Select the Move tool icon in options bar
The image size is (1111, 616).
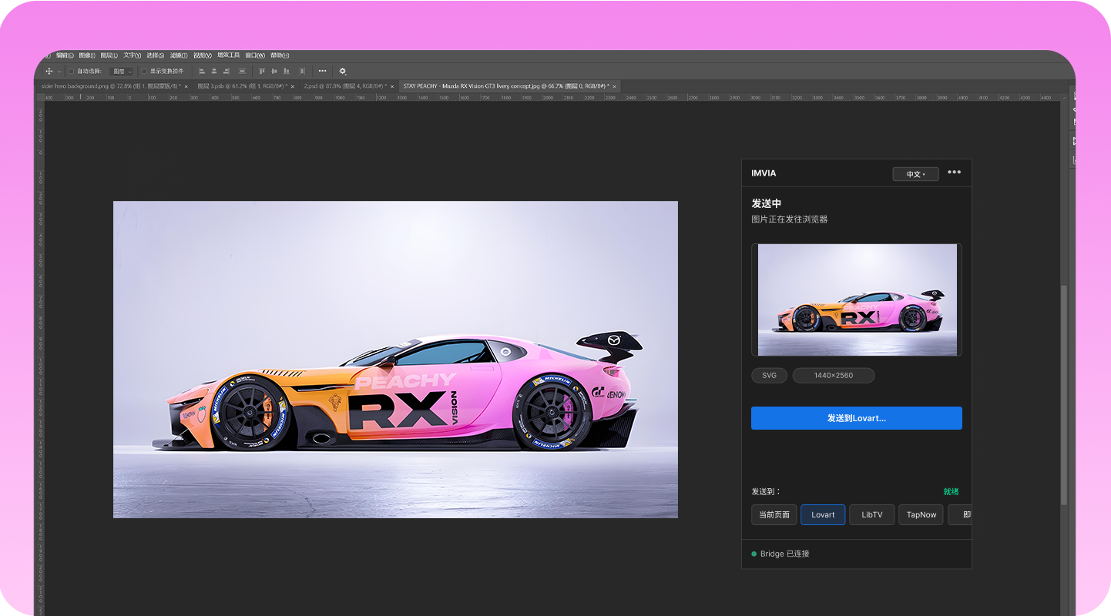tap(49, 71)
